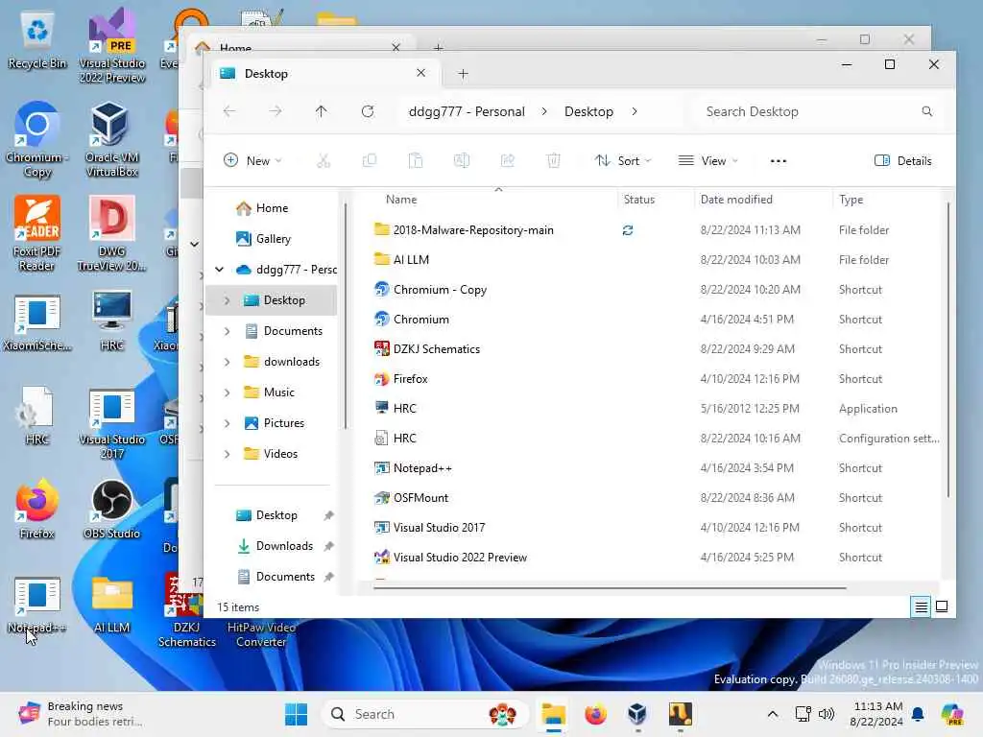The height and width of the screenshot is (737, 983).
Task: Sort by Date modified column header
Action: point(736,200)
